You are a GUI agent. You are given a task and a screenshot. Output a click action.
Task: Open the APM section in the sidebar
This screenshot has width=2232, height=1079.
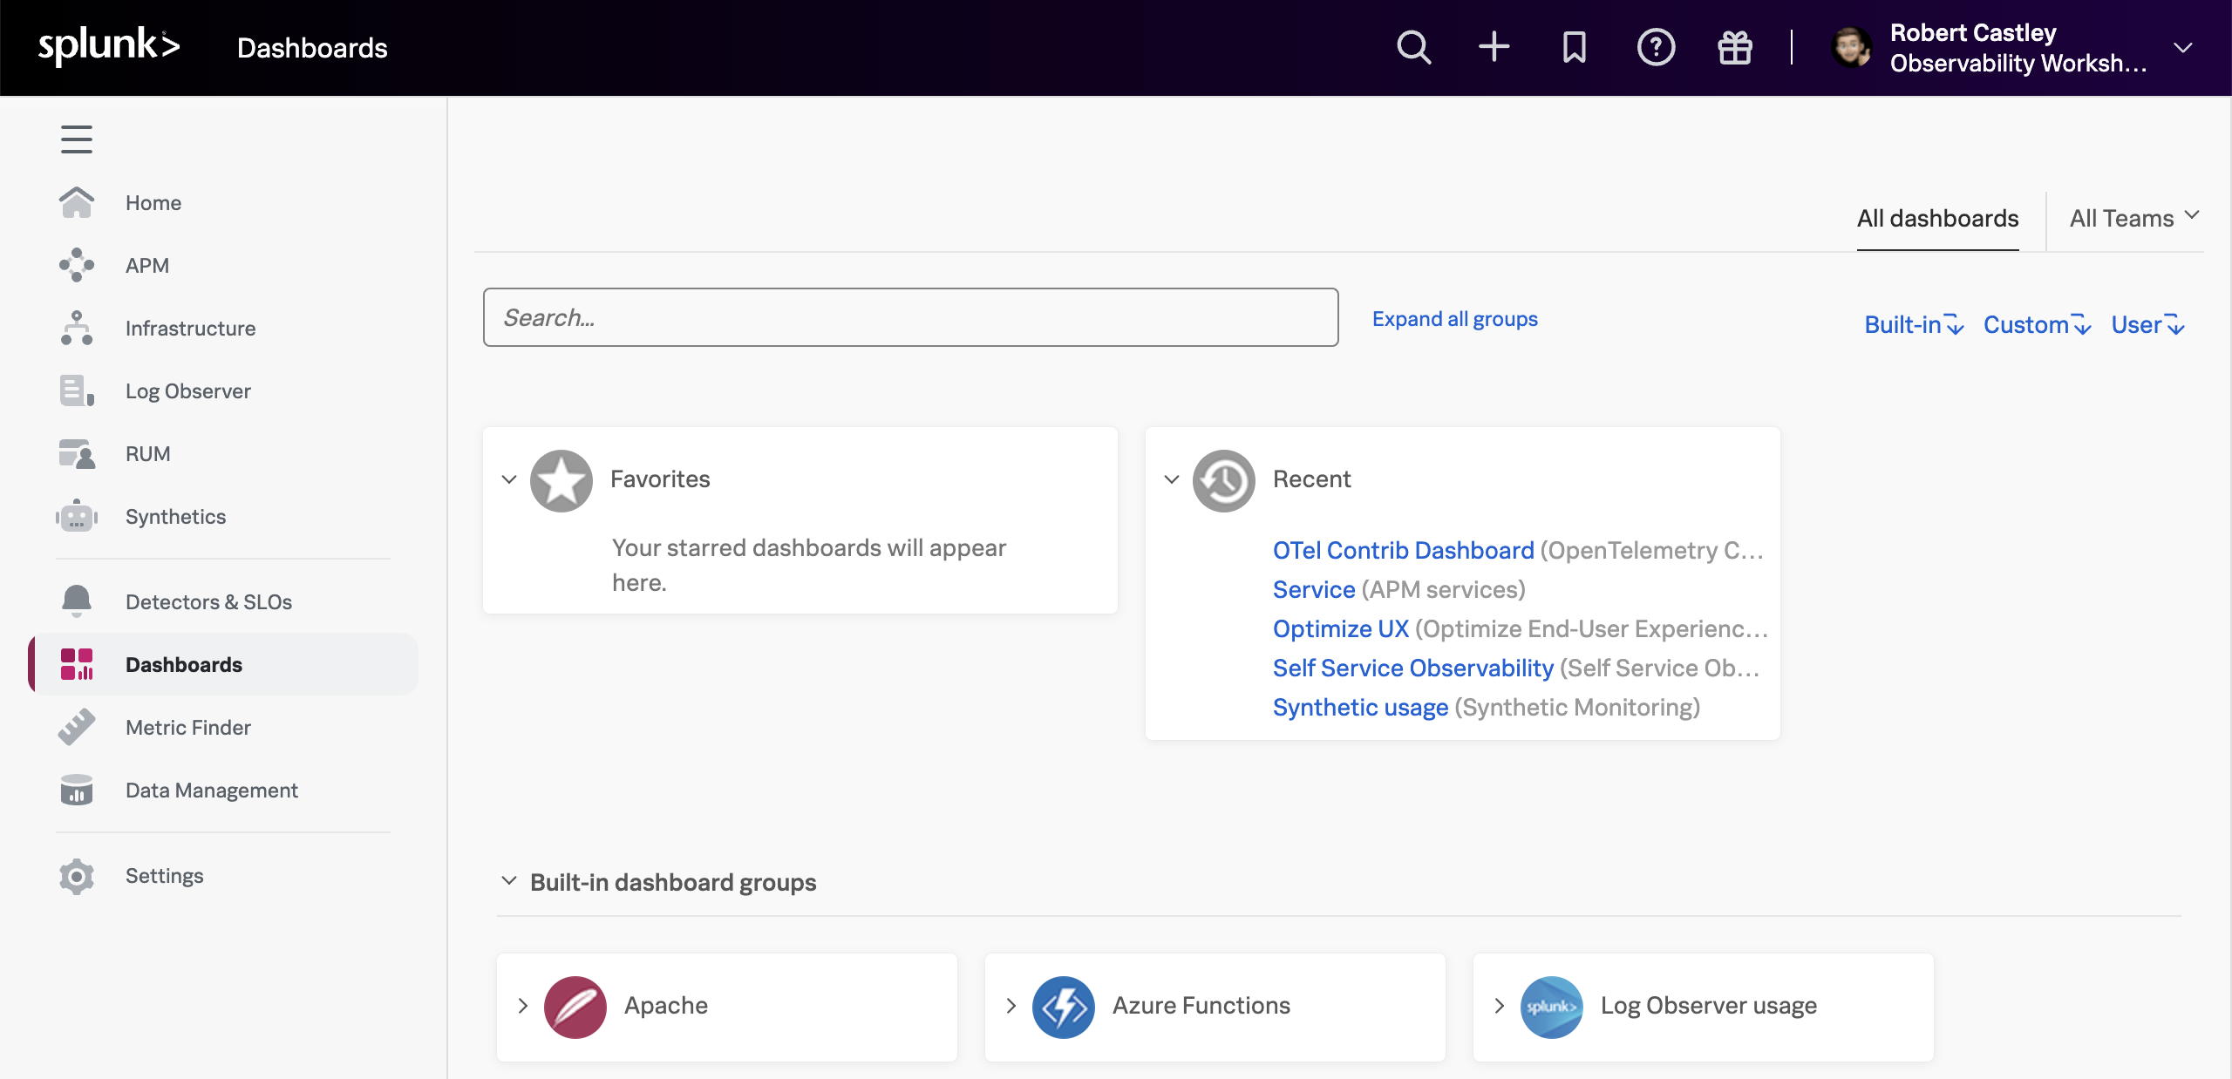tap(147, 265)
